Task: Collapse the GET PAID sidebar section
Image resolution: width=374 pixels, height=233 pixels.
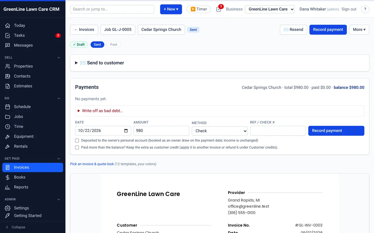Action: 59,159
